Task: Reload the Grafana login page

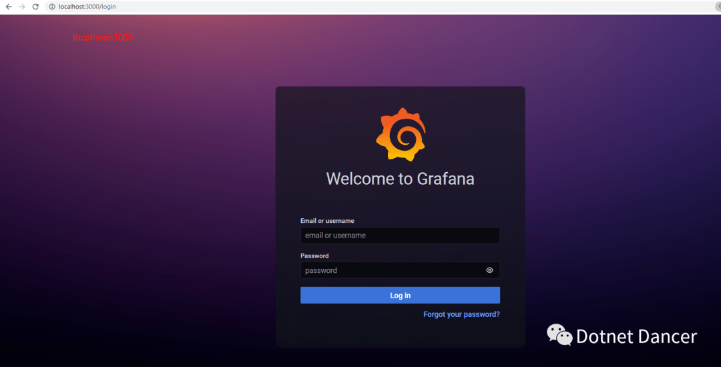Action: pyautogui.click(x=35, y=7)
